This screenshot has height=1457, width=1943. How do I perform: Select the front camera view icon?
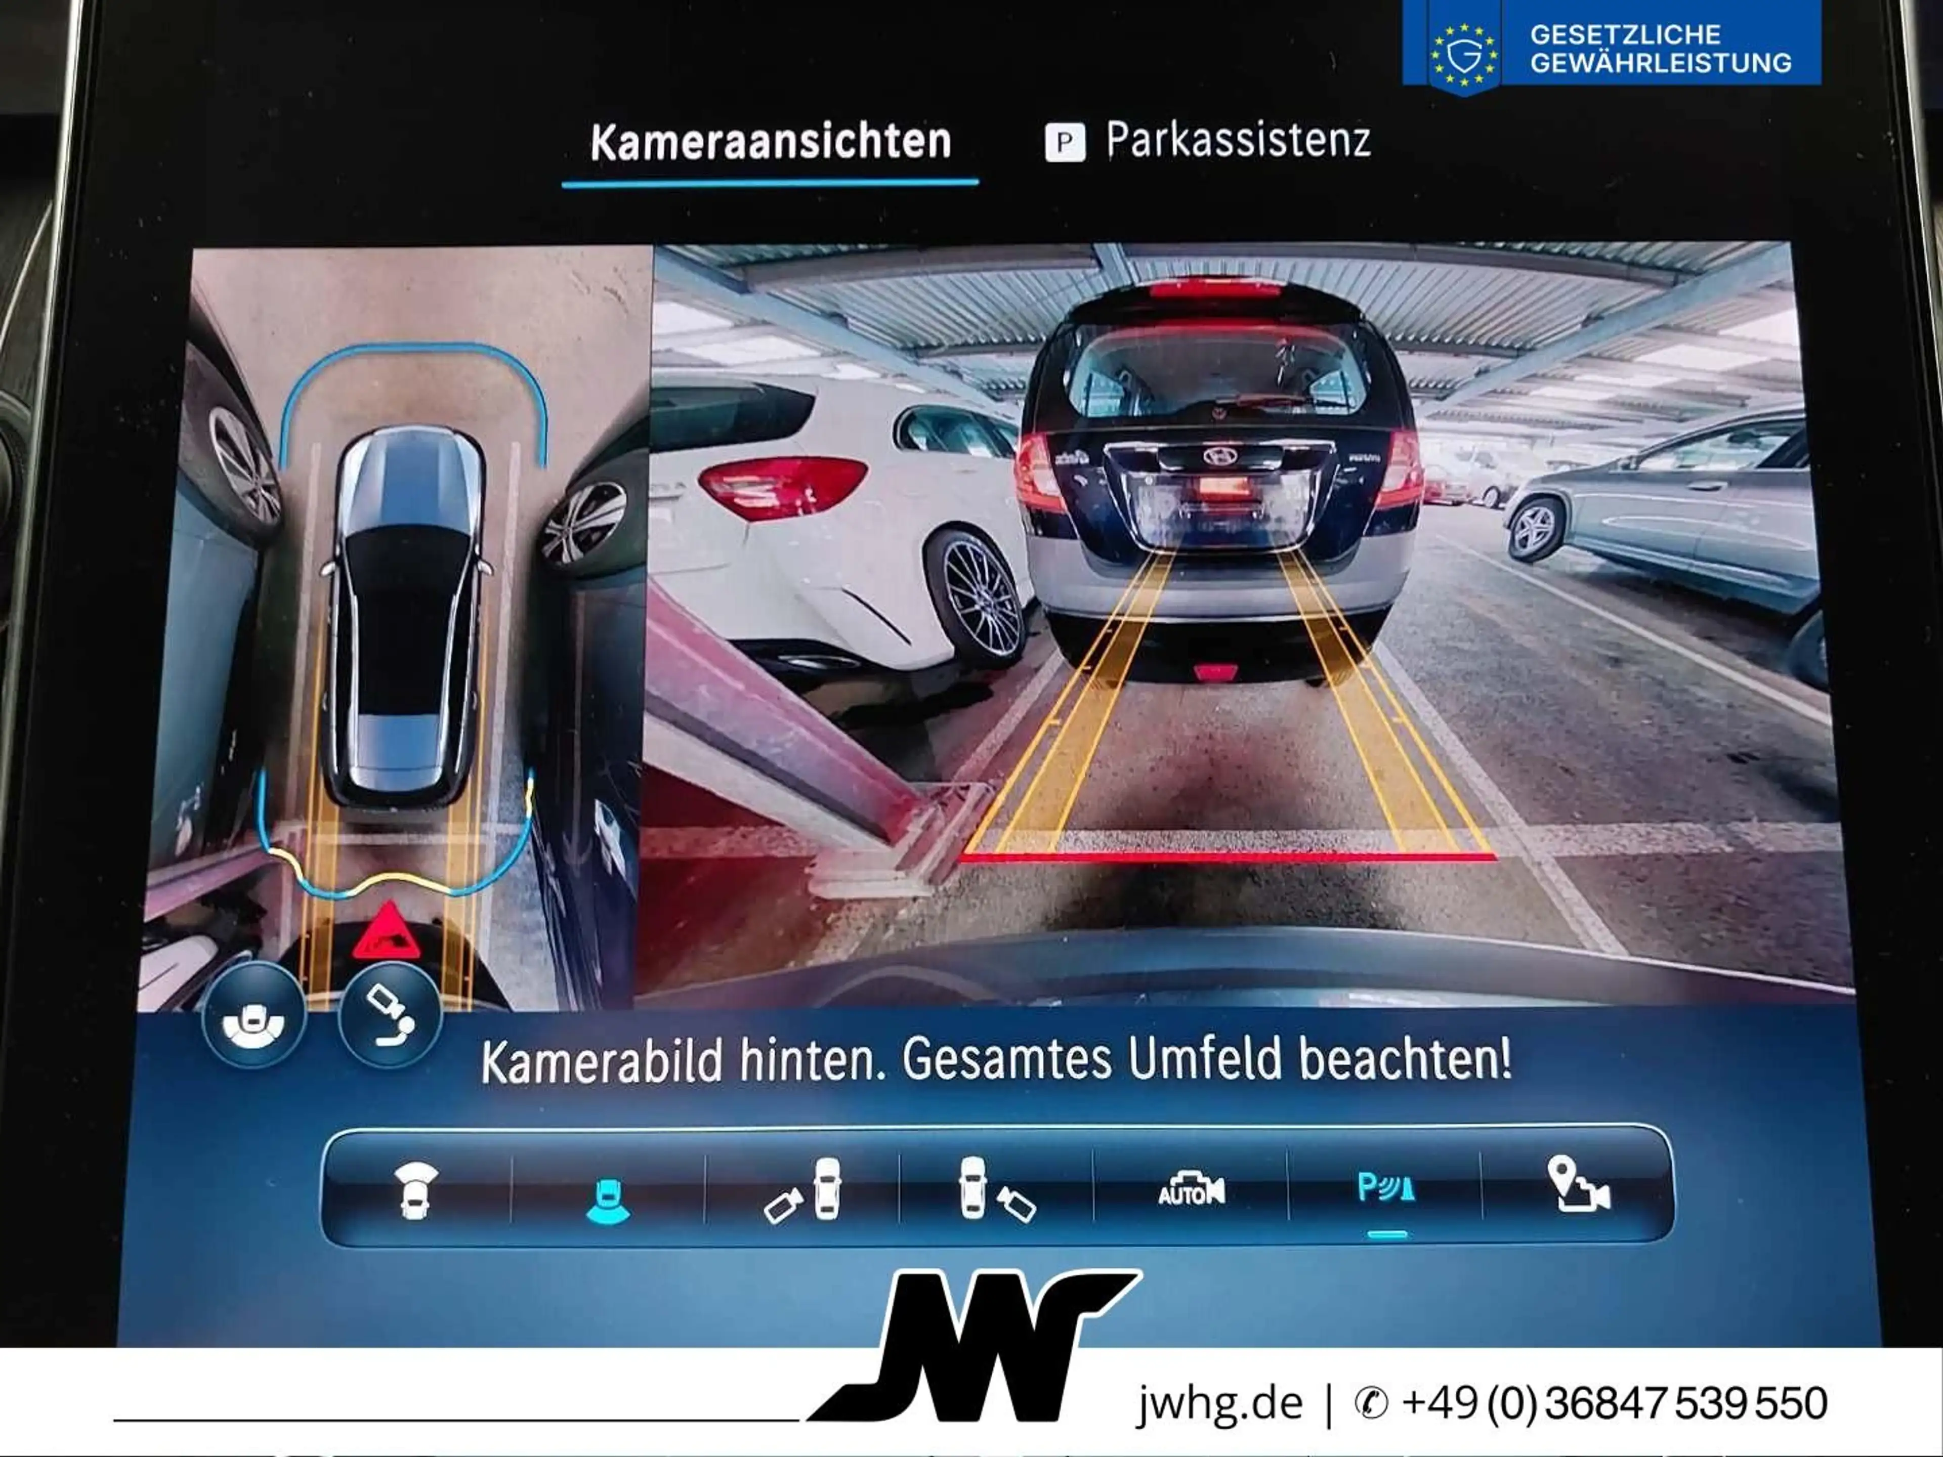(415, 1191)
